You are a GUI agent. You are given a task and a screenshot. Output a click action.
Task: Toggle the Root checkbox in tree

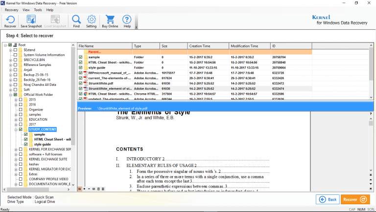coord(10,45)
